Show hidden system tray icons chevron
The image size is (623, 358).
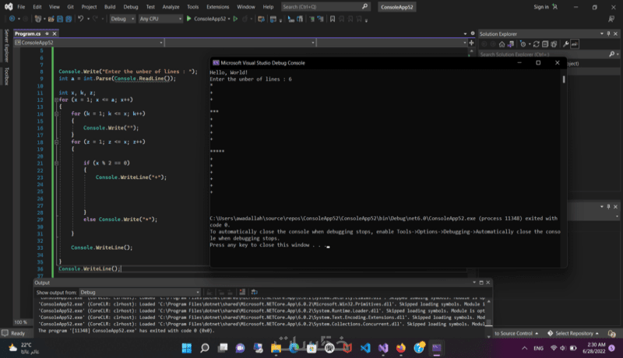coord(524,348)
